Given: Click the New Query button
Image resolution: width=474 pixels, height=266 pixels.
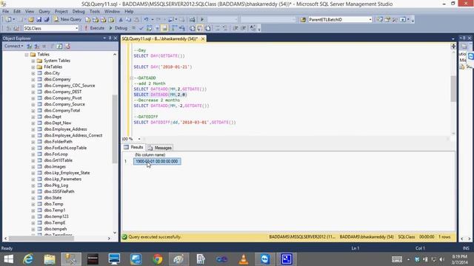Looking at the screenshot, I should coord(67,19).
